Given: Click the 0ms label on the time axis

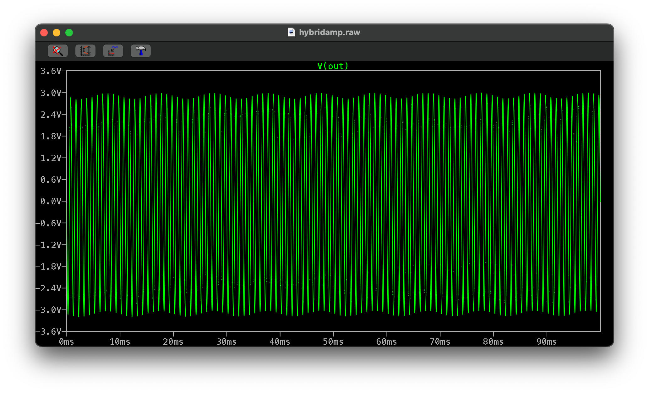Looking at the screenshot, I should [x=66, y=342].
